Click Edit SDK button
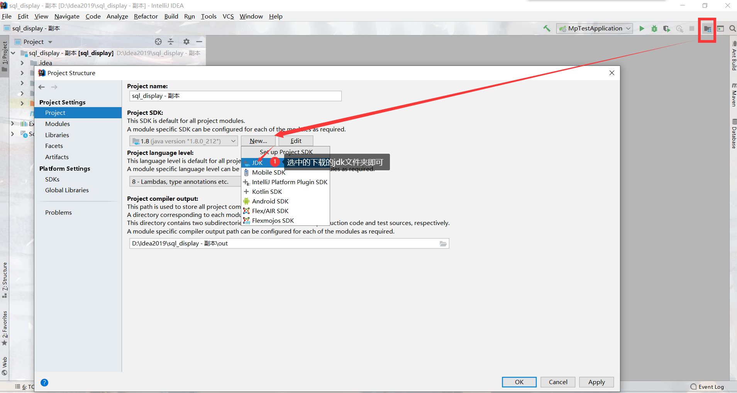737x393 pixels. point(296,141)
